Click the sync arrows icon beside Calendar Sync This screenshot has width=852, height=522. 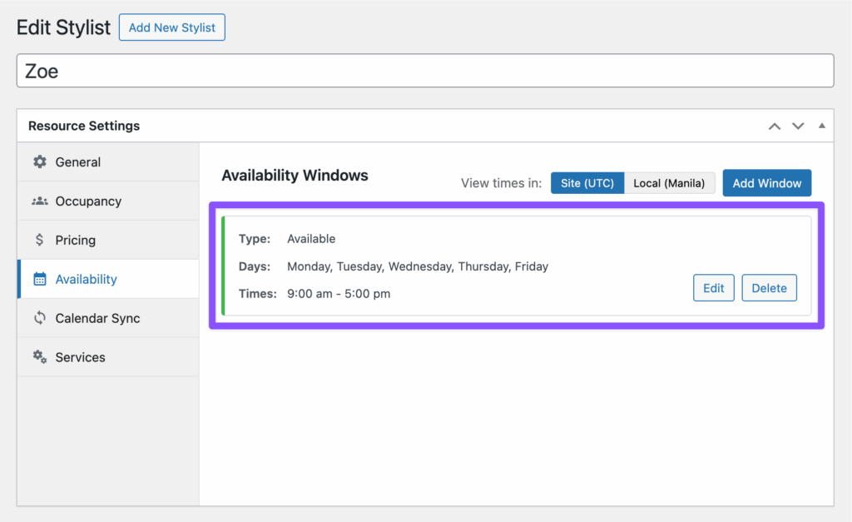click(41, 318)
